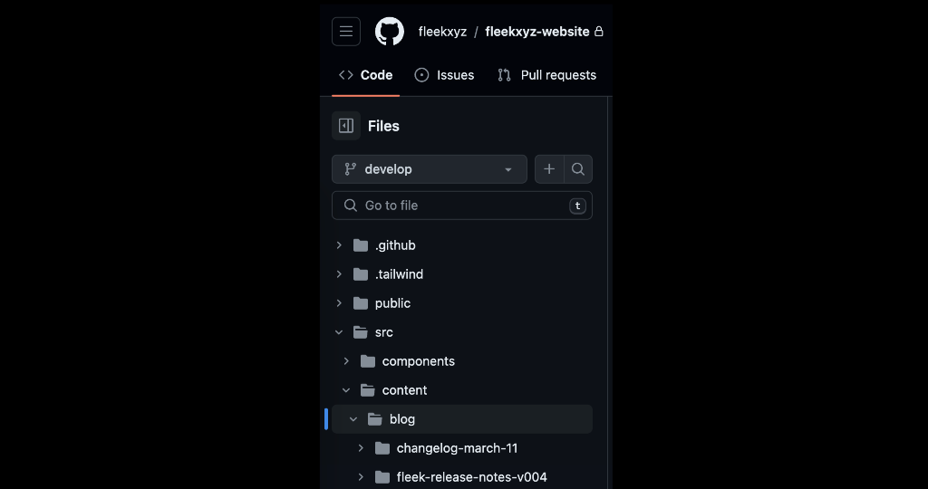This screenshot has width=928, height=489.
Task: Click the search magnifier button beside plus
Action: (578, 169)
